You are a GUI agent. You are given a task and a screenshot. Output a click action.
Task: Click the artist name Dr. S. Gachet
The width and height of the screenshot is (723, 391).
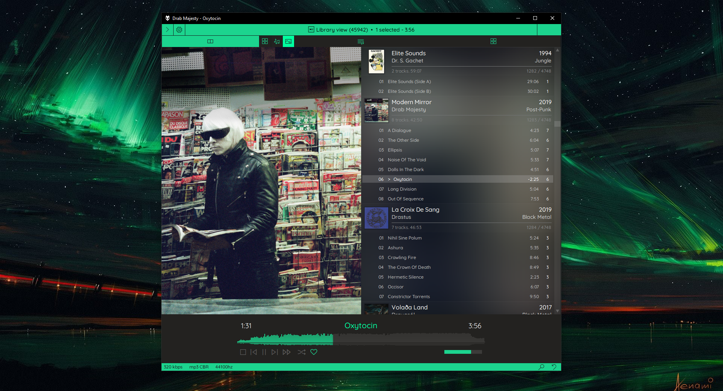point(407,61)
